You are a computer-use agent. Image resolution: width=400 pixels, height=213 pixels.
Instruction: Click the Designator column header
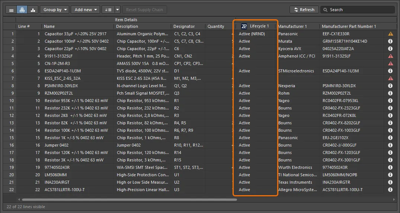184,26
